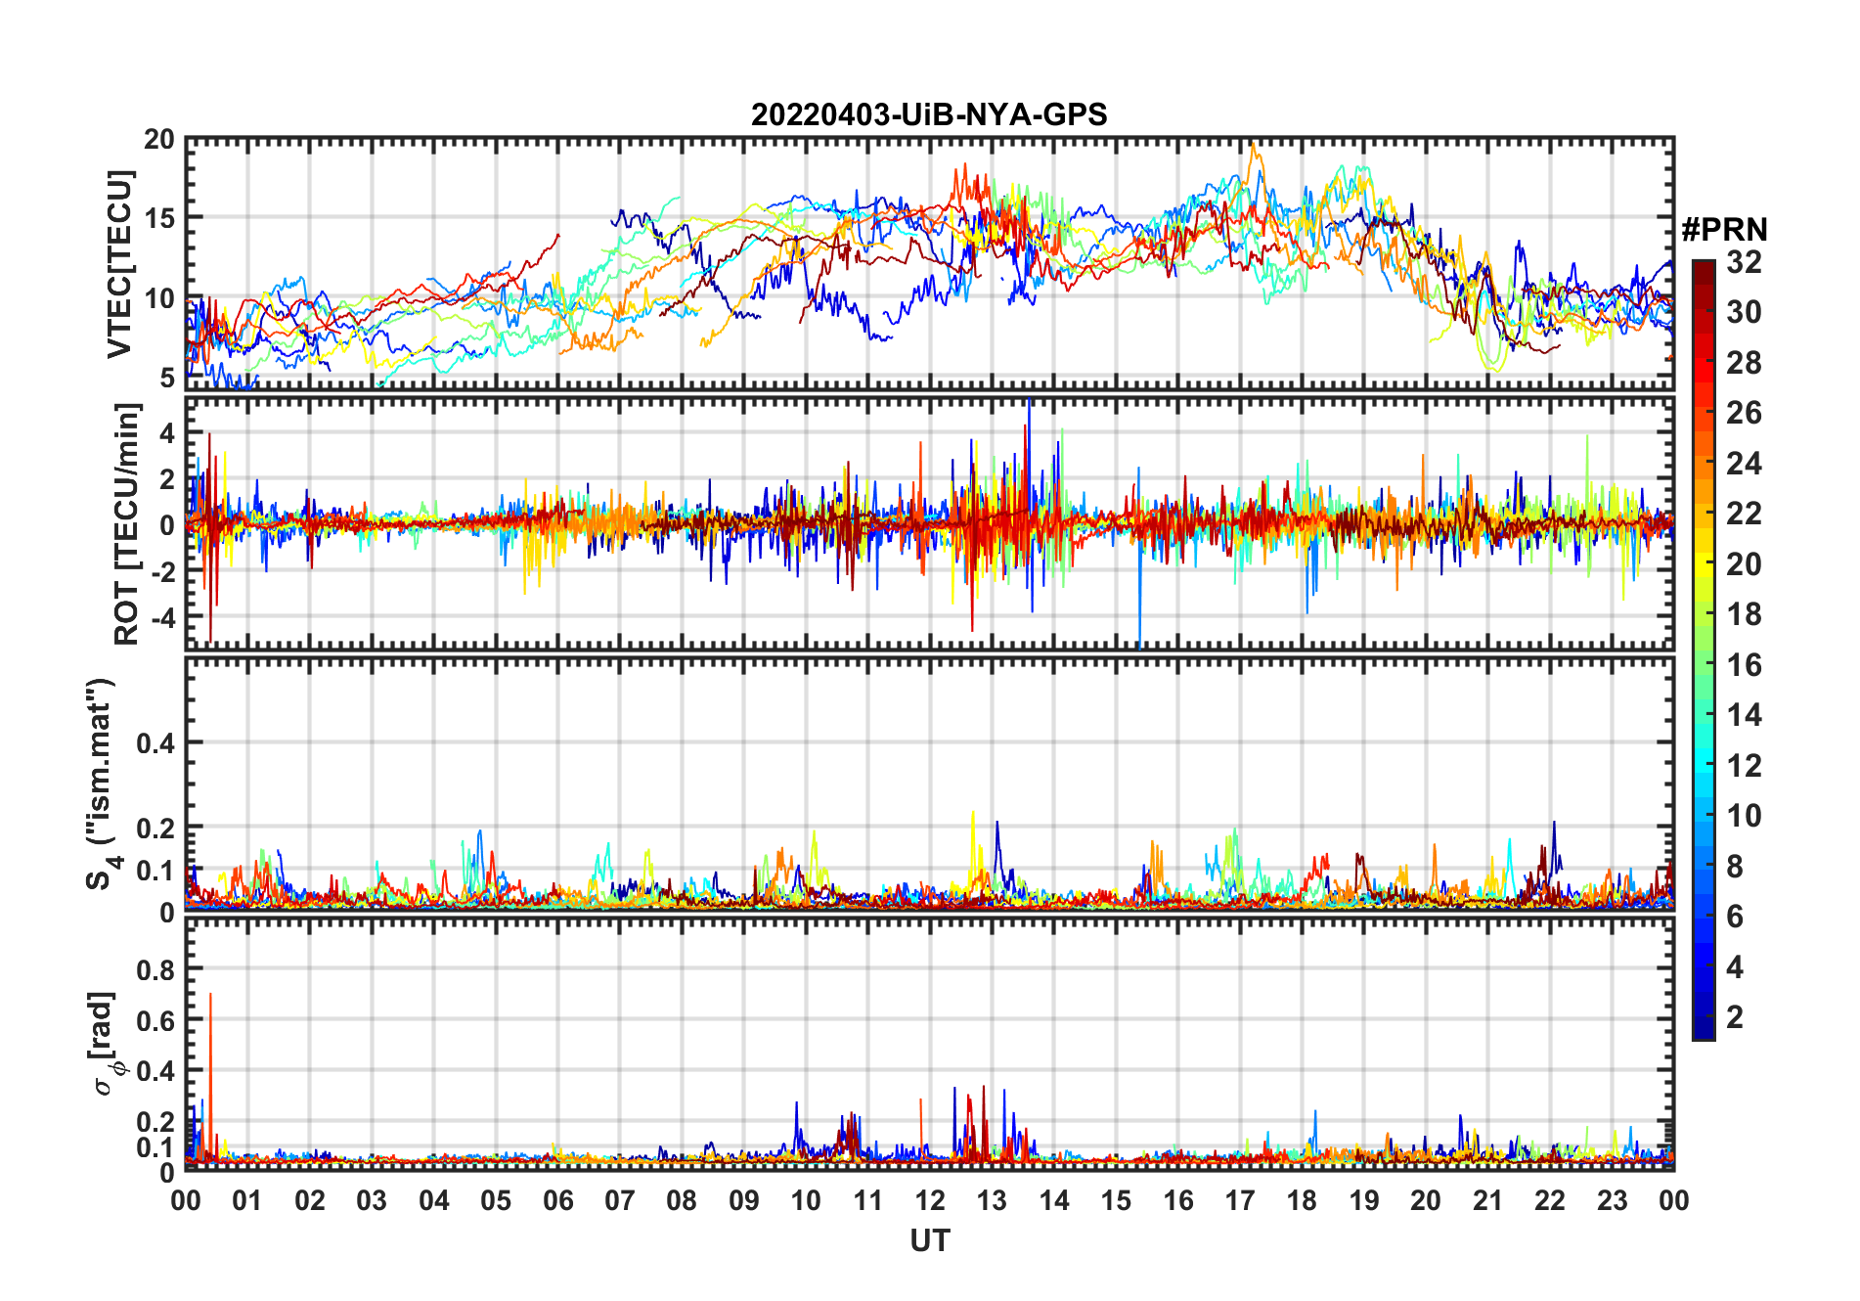Click x-axis tick label 06
Image resolution: width=1860 pixels, height=1301 pixels.
pyautogui.click(x=558, y=1200)
